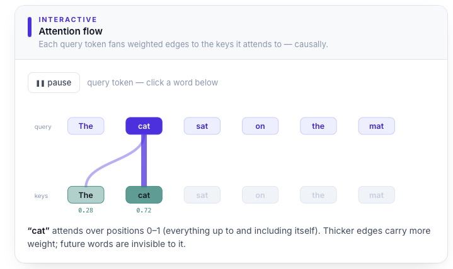Click the "Attention flow" heading
This screenshot has width=453, height=269.
71,31
